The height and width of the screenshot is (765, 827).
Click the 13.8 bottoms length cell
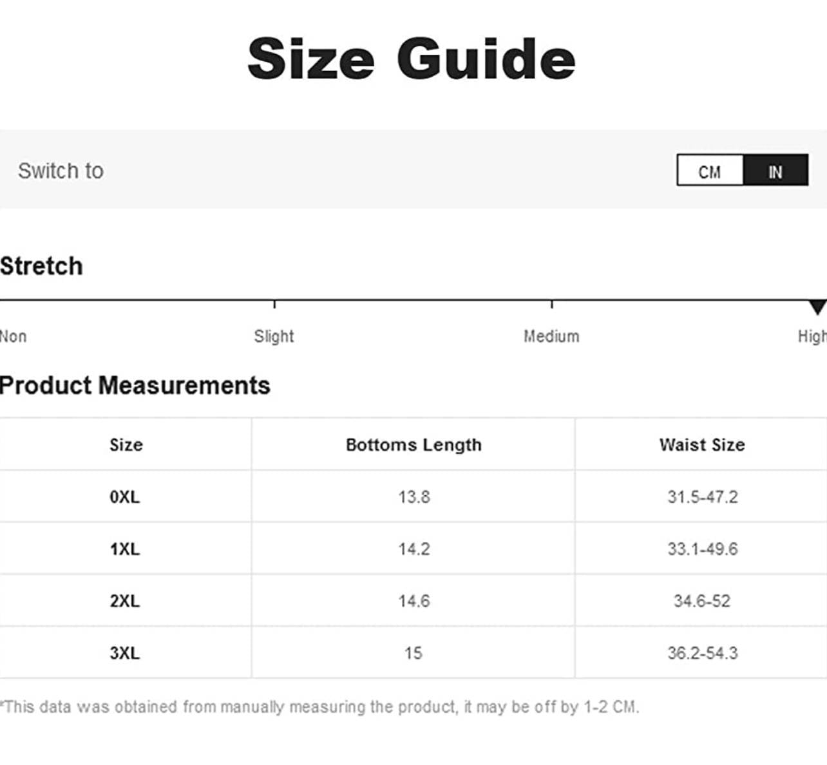pos(413,497)
